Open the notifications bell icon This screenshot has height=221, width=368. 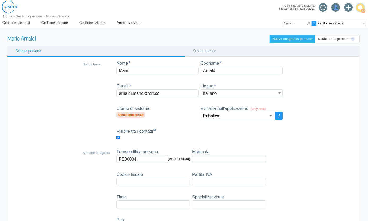[x=360, y=7]
